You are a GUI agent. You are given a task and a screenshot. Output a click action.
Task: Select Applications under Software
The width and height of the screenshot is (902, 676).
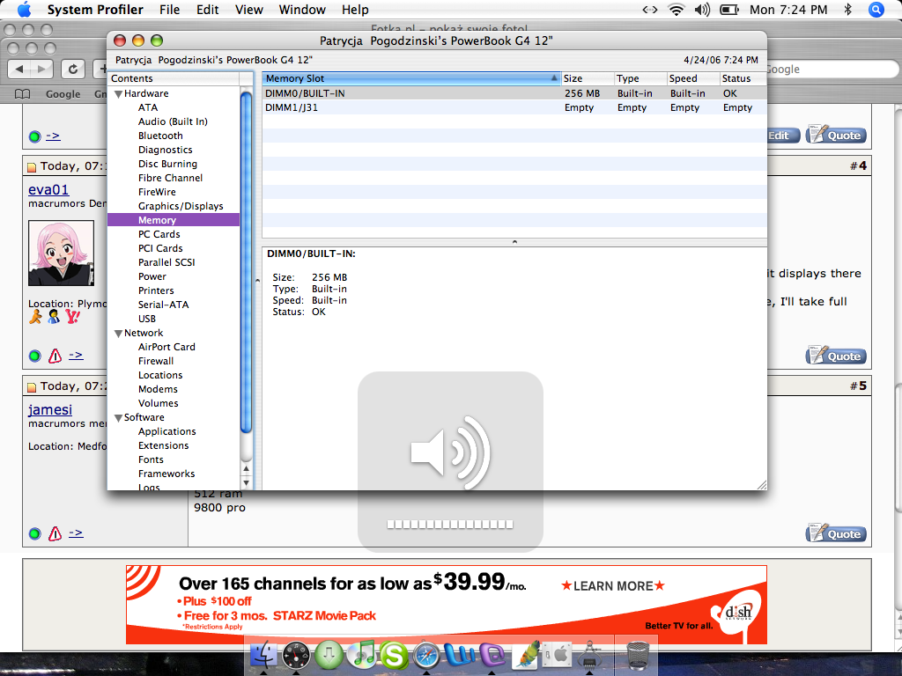166,431
